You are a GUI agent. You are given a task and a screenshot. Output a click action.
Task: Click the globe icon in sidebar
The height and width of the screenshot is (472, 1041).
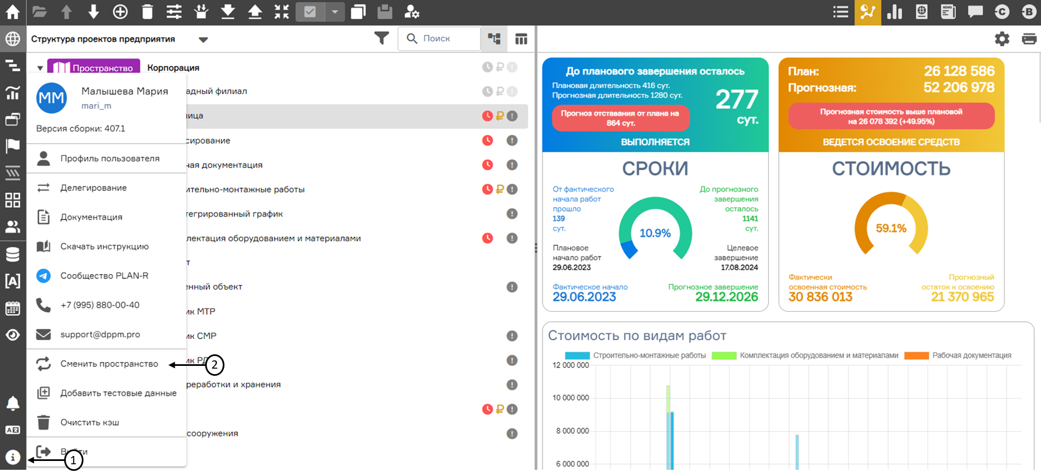(12, 39)
